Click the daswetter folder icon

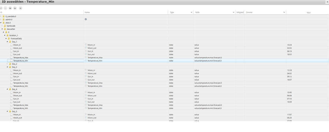[5, 29]
